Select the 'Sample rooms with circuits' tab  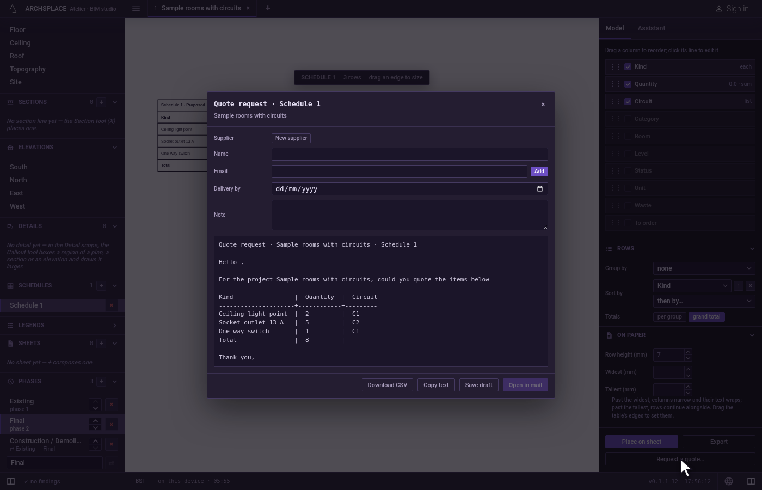pyautogui.click(x=201, y=8)
